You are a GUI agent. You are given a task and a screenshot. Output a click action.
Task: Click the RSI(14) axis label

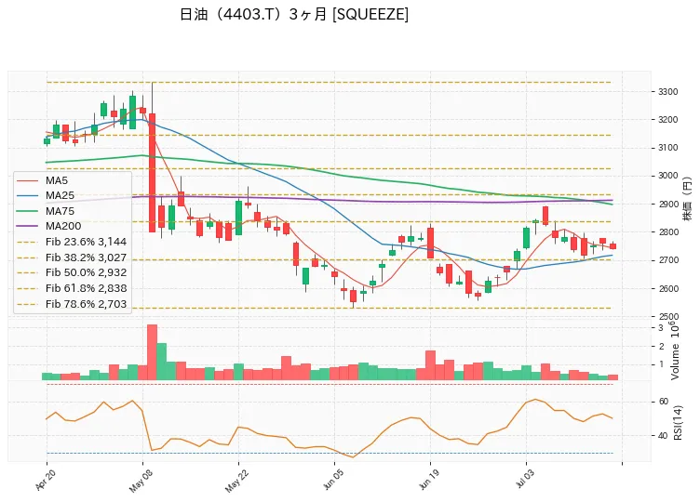[678, 423]
